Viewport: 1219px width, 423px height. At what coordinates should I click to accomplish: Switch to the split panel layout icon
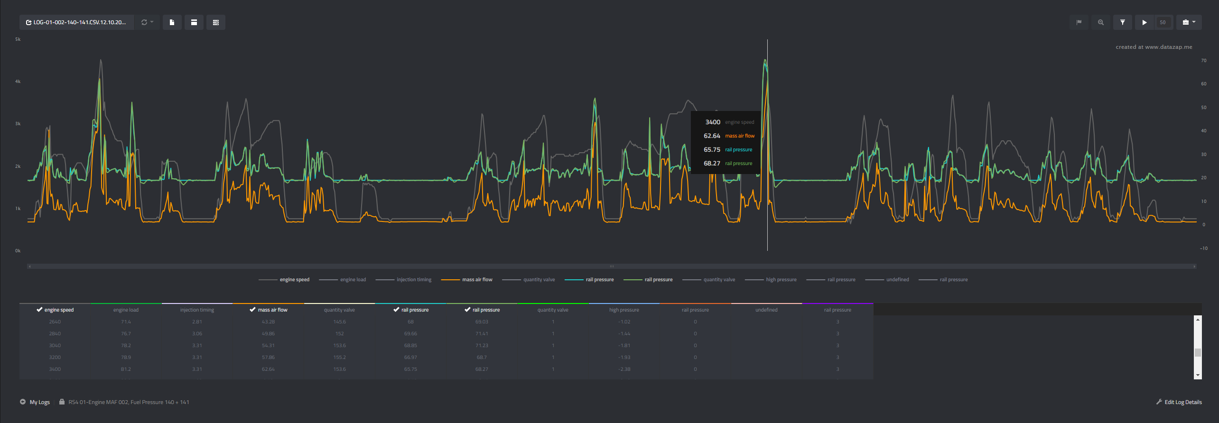pyautogui.click(x=194, y=22)
